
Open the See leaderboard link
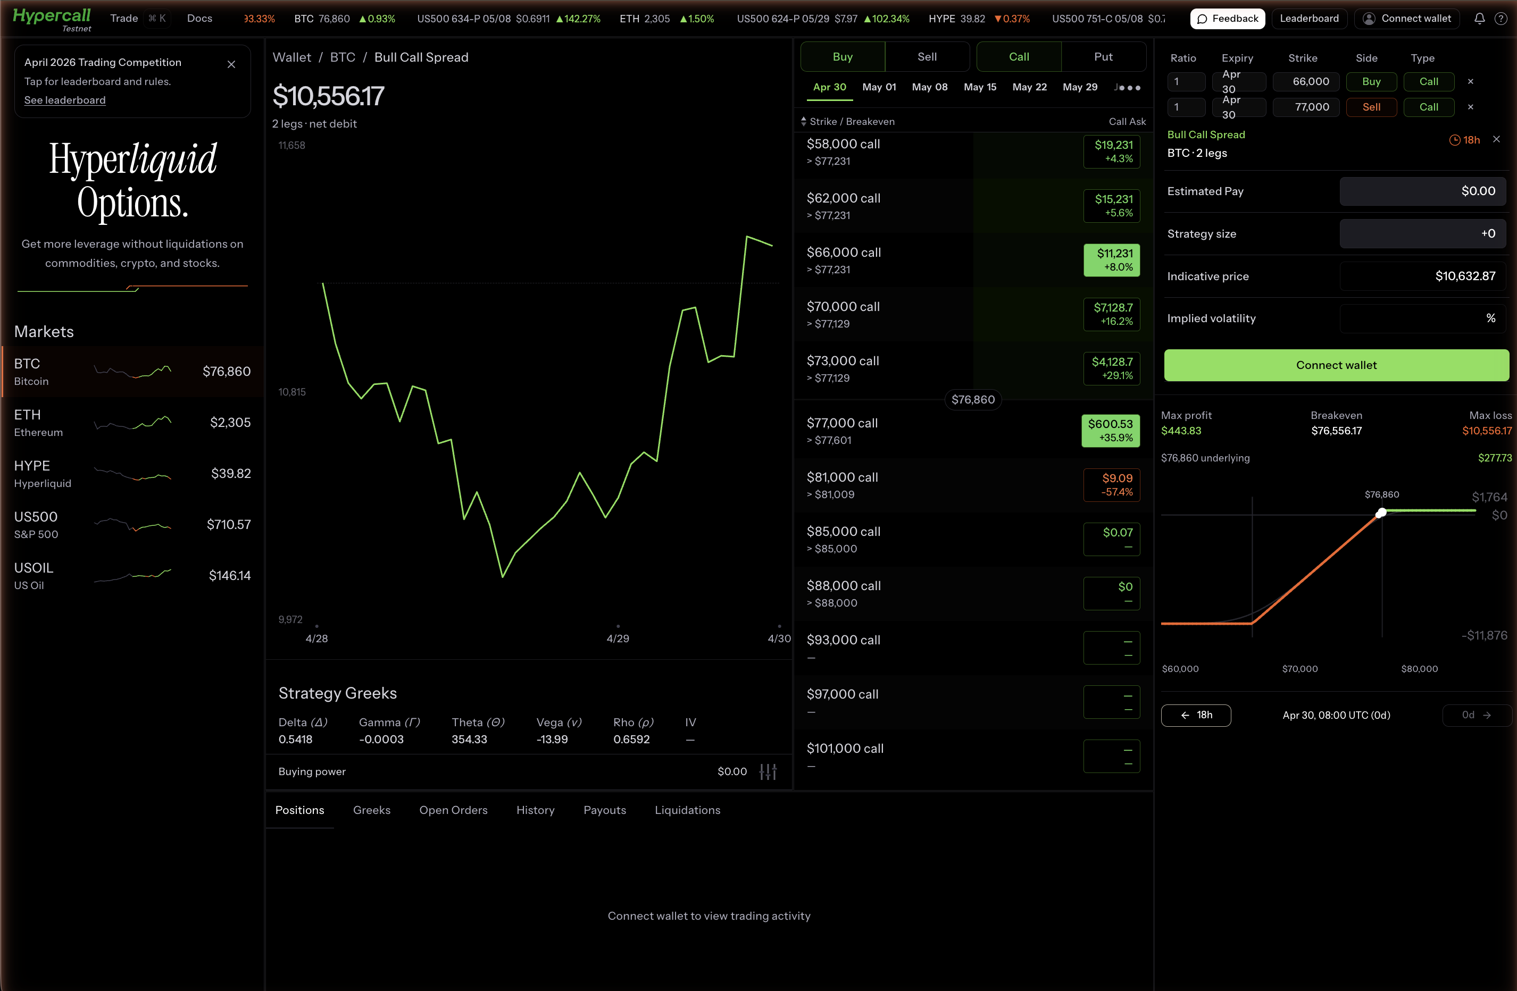pos(64,100)
